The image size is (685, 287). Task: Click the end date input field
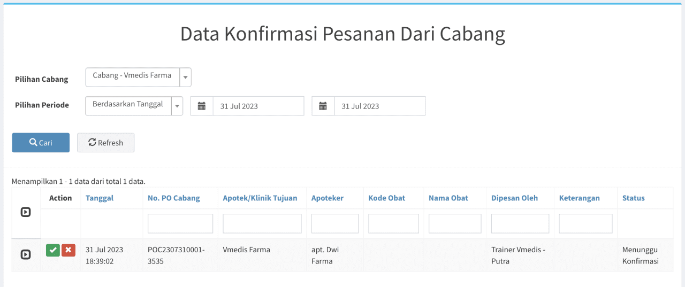coord(379,106)
